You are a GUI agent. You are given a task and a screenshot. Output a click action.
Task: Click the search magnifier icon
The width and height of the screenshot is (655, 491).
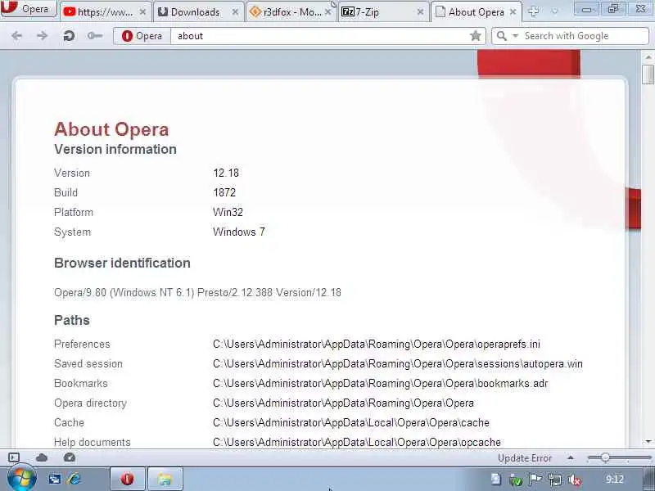tap(502, 36)
